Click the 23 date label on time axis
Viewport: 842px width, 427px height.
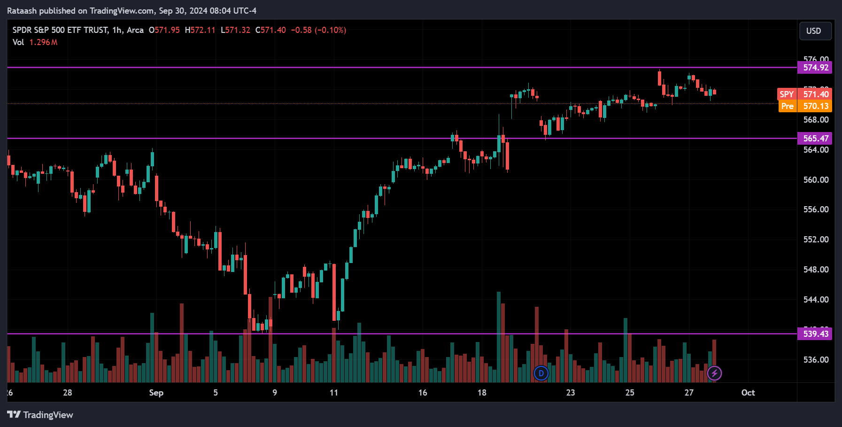click(x=571, y=393)
